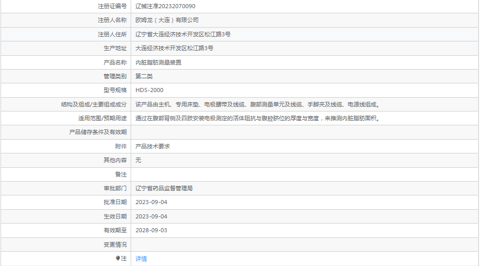Open the 详情 link in the 注 row
480x266 pixels.
tap(141, 259)
